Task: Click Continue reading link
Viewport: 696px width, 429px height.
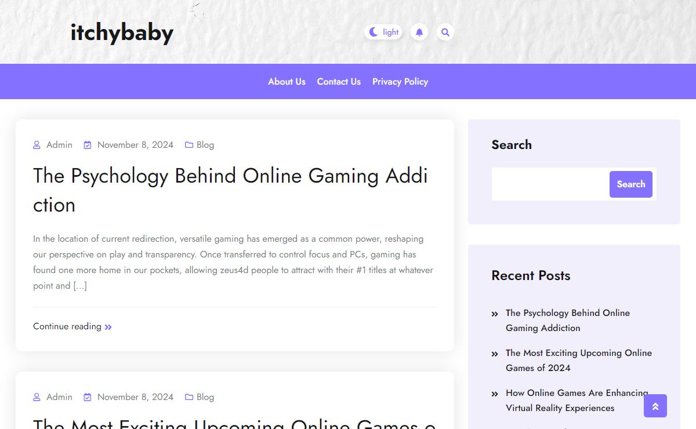Action: (67, 326)
